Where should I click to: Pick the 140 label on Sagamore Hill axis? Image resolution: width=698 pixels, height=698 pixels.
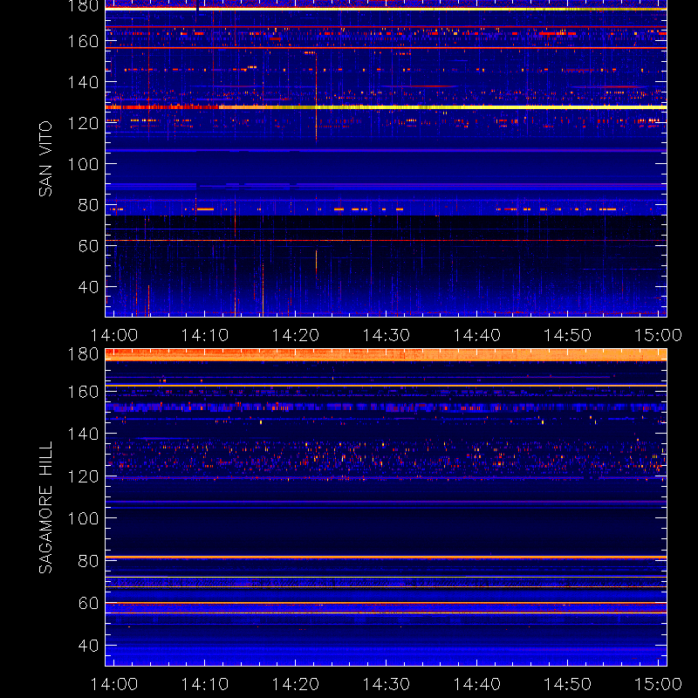tap(83, 434)
